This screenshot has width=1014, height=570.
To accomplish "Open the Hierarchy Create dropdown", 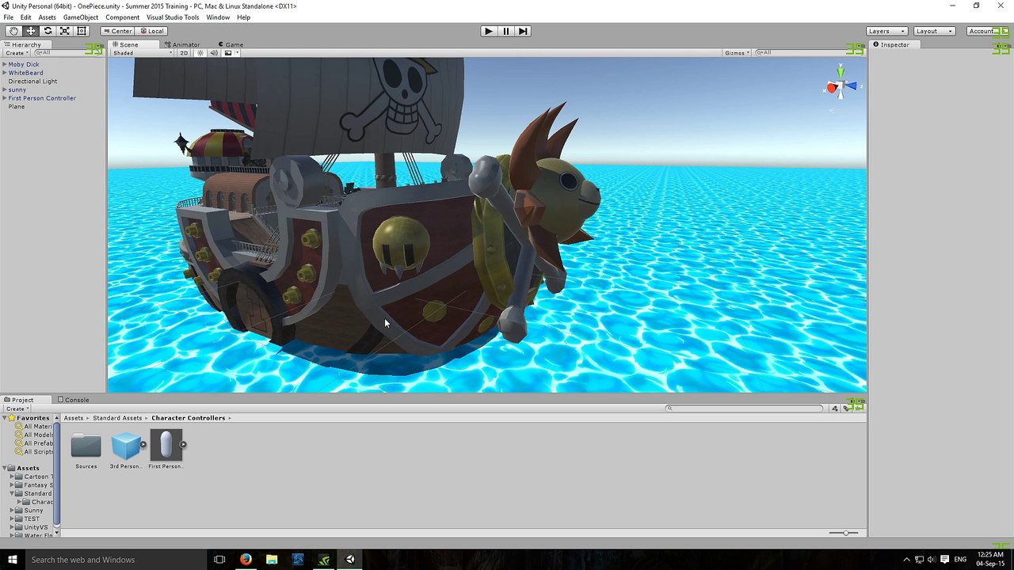I will pyautogui.click(x=17, y=53).
